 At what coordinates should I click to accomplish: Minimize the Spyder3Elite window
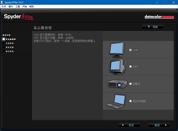point(157,2)
